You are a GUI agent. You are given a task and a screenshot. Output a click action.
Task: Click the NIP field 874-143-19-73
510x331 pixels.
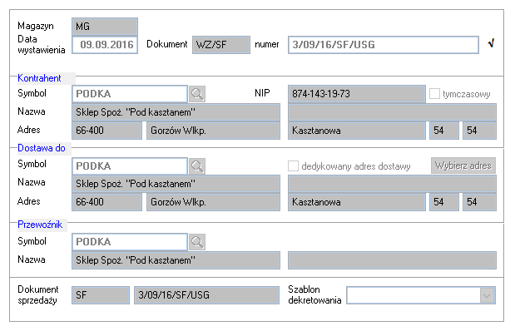coord(356,94)
